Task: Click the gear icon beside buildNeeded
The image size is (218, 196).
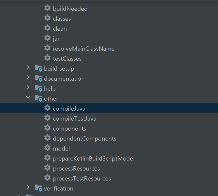Action: coord(47,8)
